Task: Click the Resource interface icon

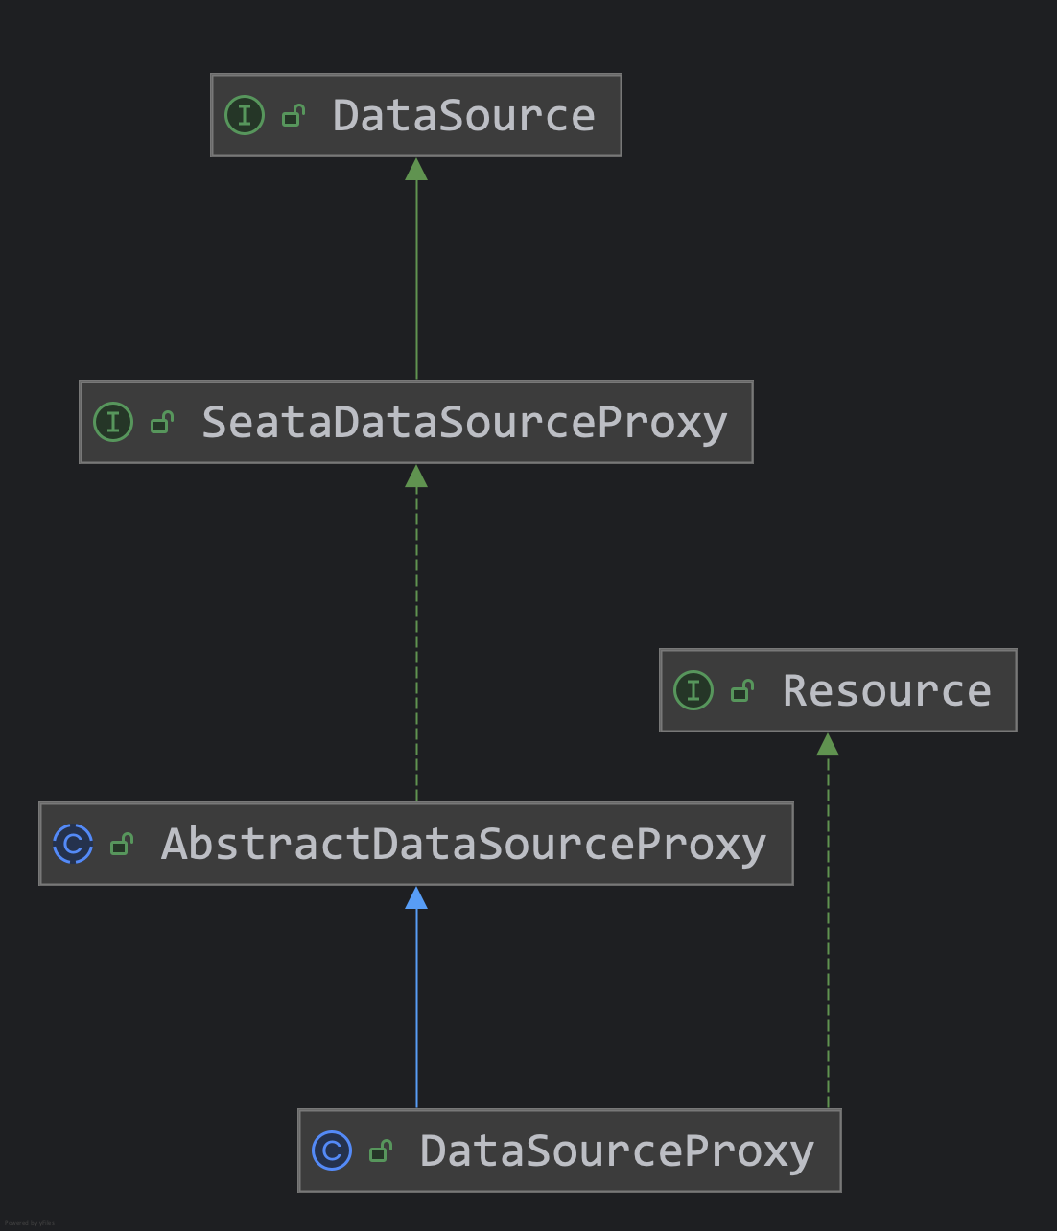Action: [693, 691]
